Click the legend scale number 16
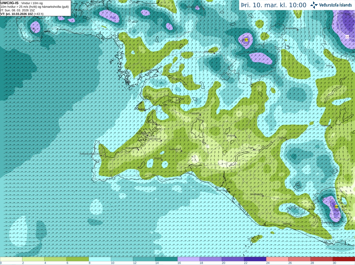 tap(179, 263)
